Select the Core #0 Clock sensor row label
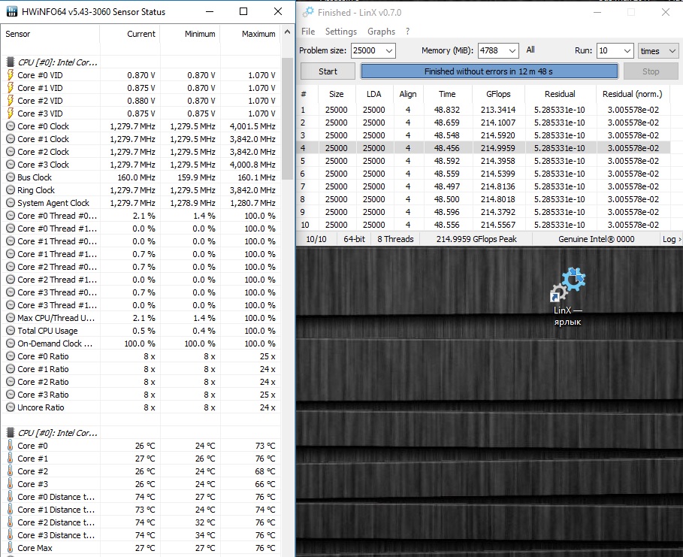Image resolution: width=683 pixels, height=557 pixels. pos(43,126)
